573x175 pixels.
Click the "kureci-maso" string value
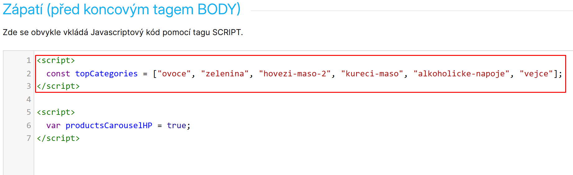372,74
